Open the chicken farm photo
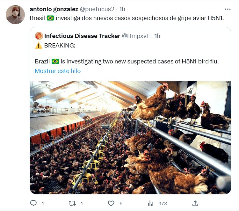 [x=130, y=137]
